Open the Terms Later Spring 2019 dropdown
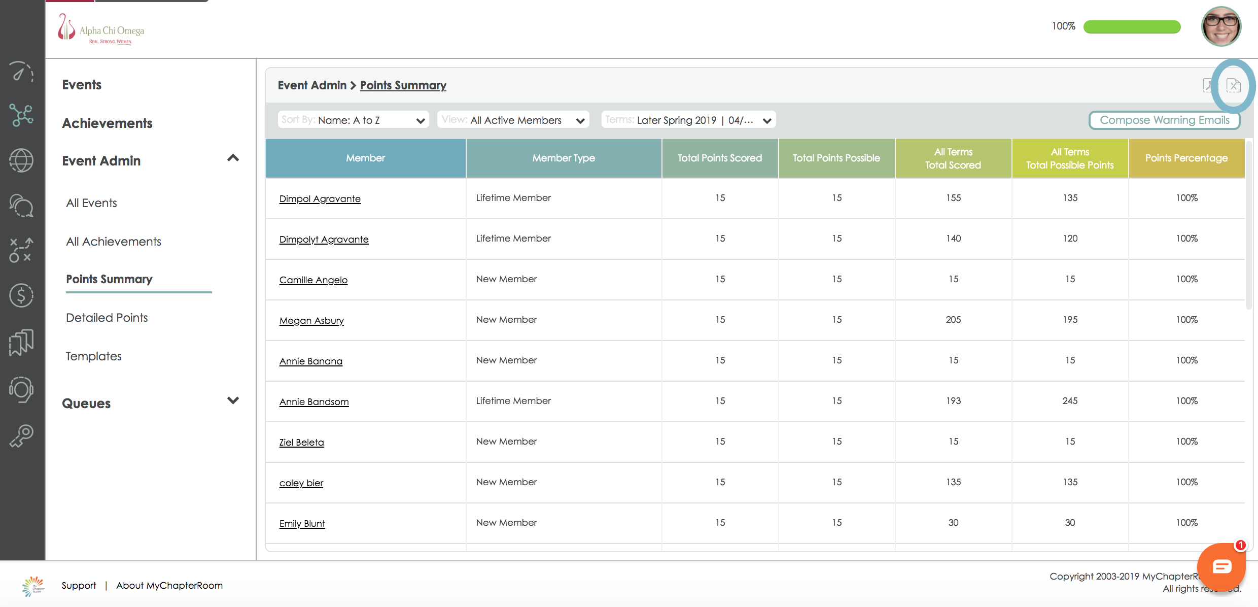 (x=688, y=120)
